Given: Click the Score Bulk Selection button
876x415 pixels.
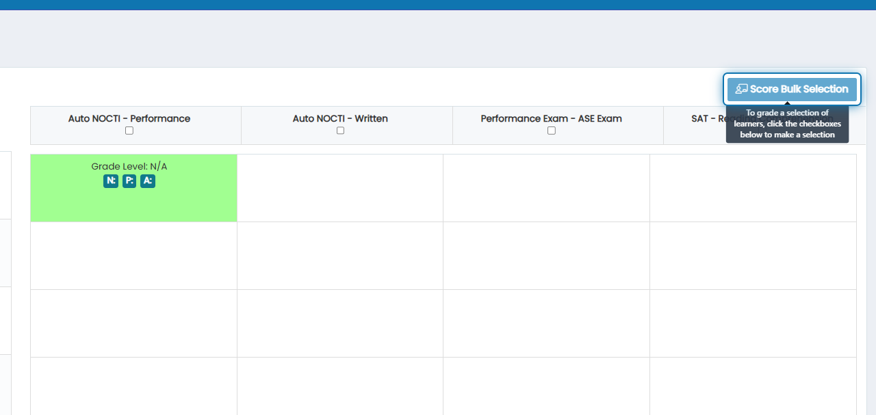Looking at the screenshot, I should pyautogui.click(x=792, y=89).
